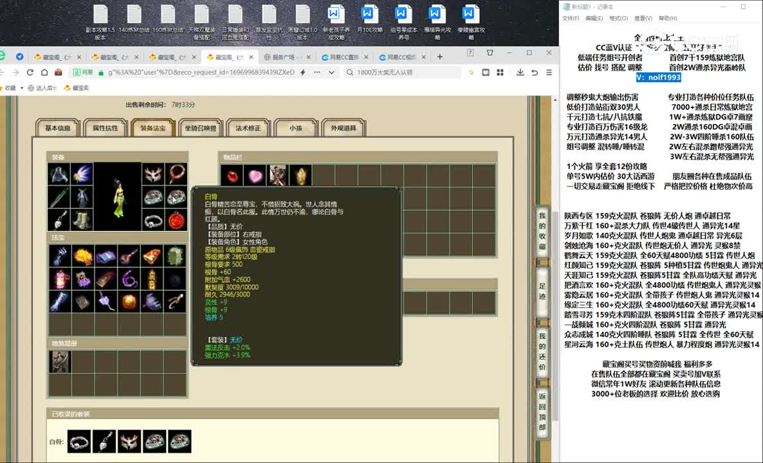Click the 足迹 side button
This screenshot has width=763, height=463.
[x=542, y=291]
